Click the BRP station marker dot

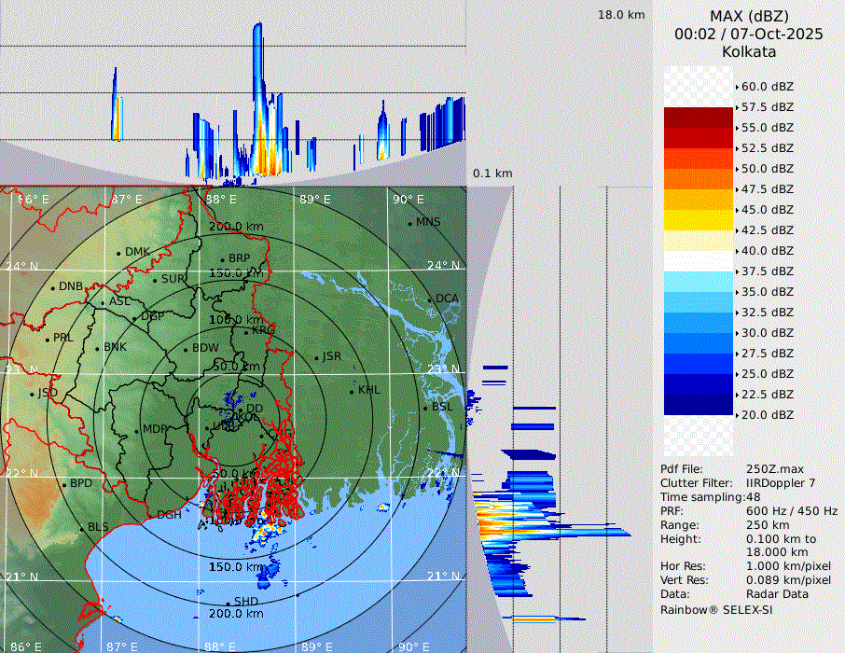(223, 259)
